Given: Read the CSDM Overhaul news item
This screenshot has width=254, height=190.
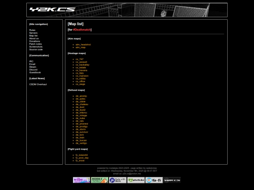Looking at the screenshot, I should (38, 84).
